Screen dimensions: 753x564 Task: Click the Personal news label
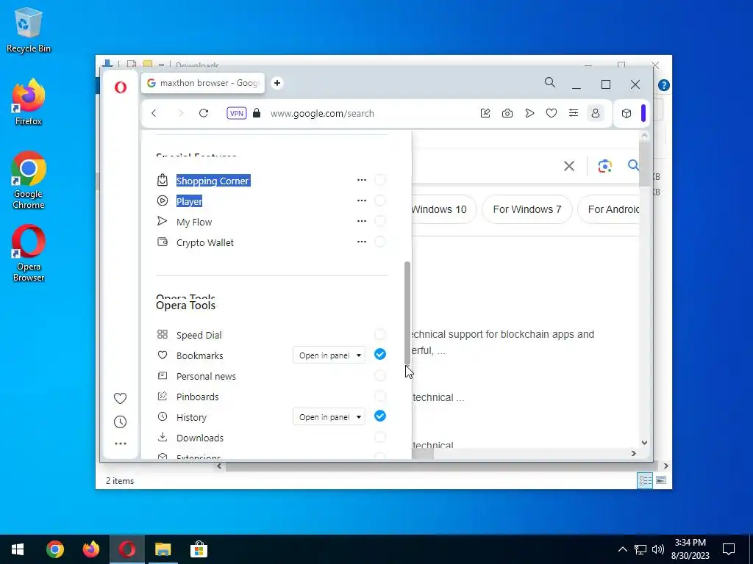[x=206, y=377]
